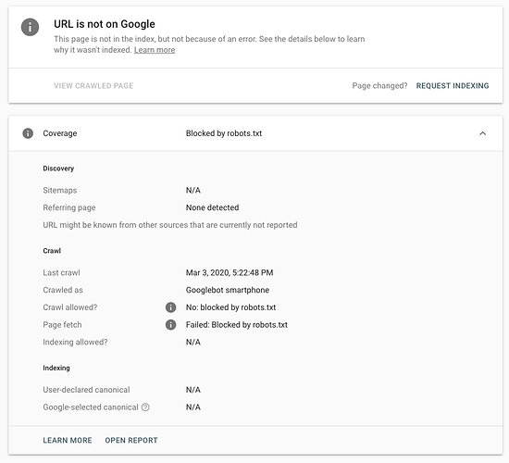Click the Indexing section heading
Viewport: 509px width, 463px height.
coord(56,368)
